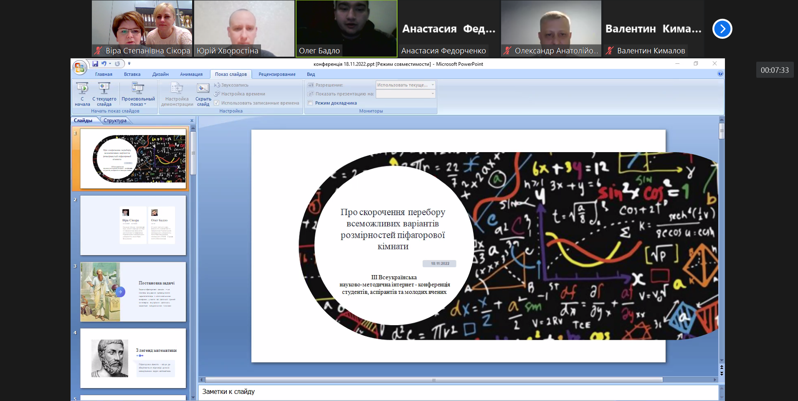
Task: Go to previous slide using double-arrow up
Action: (722, 367)
